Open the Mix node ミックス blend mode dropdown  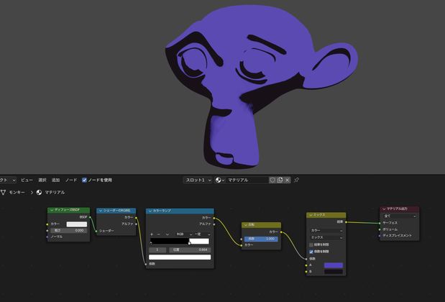(326, 237)
